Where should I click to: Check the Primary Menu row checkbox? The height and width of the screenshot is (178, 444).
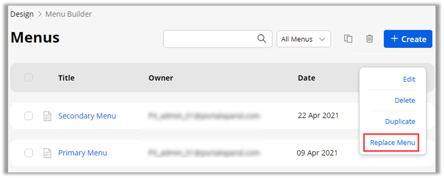coord(29,153)
